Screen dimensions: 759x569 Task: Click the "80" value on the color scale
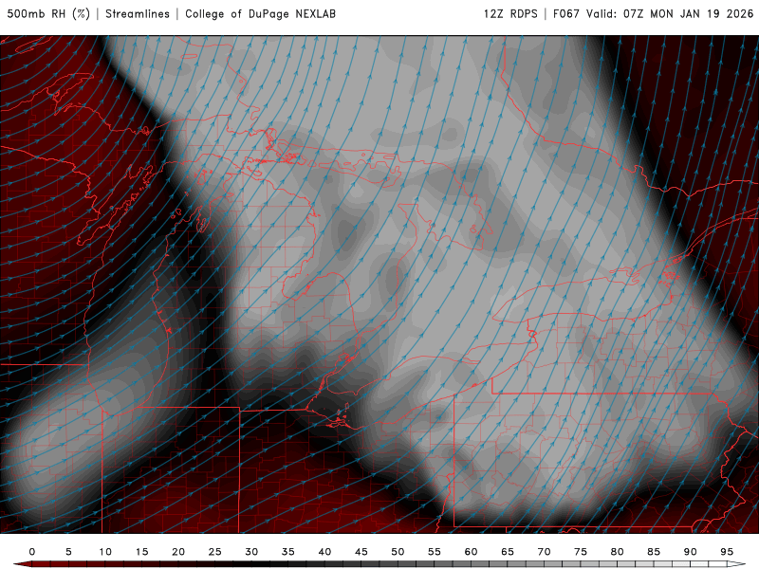coord(618,552)
